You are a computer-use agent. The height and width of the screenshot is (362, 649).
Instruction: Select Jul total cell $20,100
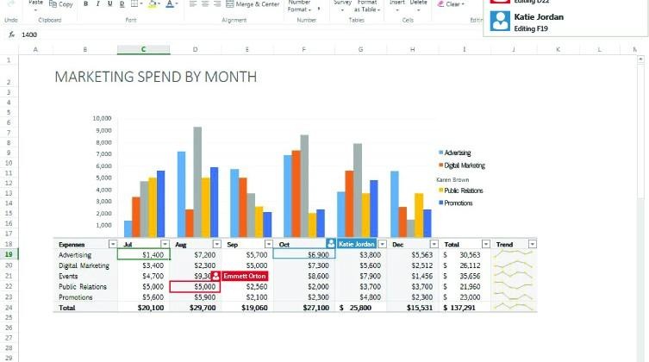(144, 308)
